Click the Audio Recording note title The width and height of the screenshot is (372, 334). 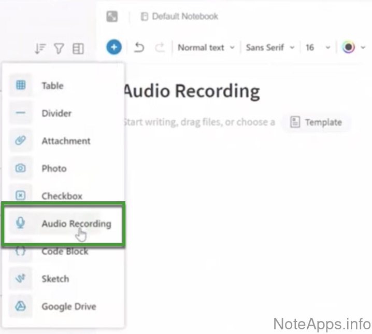click(x=192, y=91)
